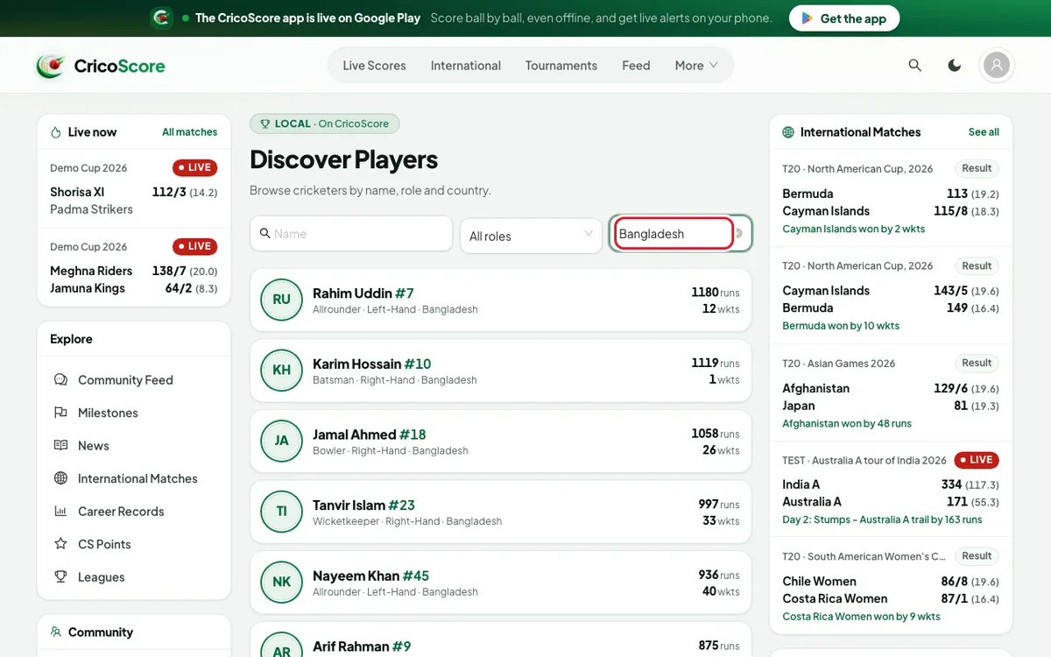Open player Rahim Uddin #7

tap(501, 300)
